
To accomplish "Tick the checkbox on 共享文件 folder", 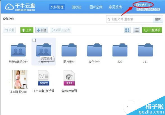I will coord(34,40).
